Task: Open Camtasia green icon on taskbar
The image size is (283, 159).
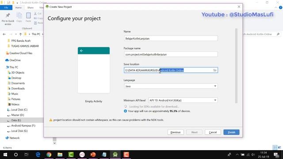Action: (71, 155)
